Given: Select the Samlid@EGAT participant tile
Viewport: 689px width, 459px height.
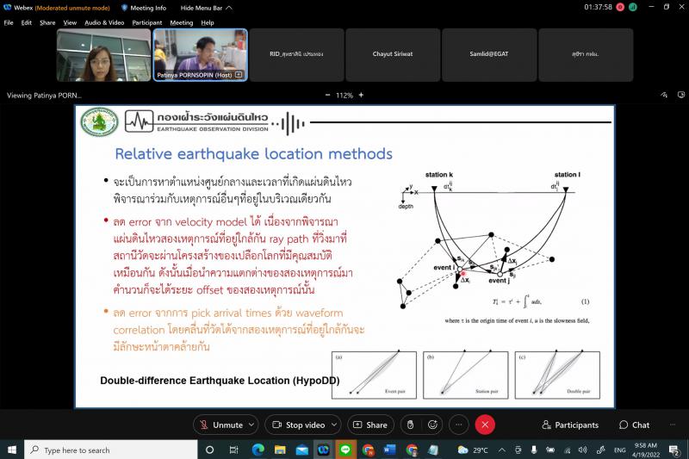Looking at the screenshot, I should (489, 55).
